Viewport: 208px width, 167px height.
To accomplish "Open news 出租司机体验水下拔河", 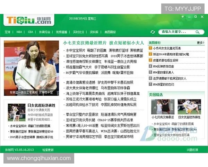I will [x=82, y=105].
